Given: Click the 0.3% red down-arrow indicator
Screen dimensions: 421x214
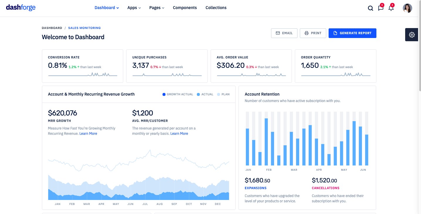Looking at the screenshot, I should point(252,67).
